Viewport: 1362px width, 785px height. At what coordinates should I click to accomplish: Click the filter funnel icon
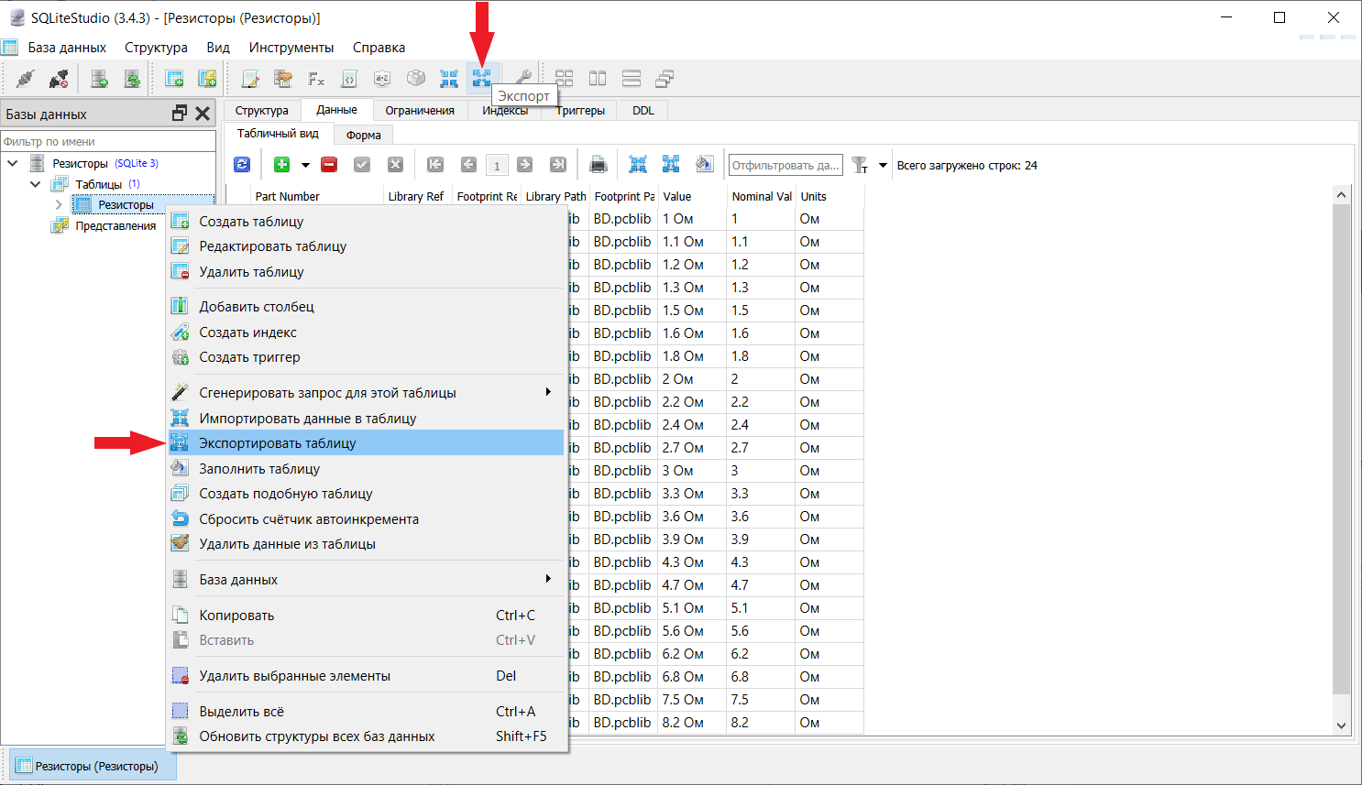pyautogui.click(x=859, y=165)
